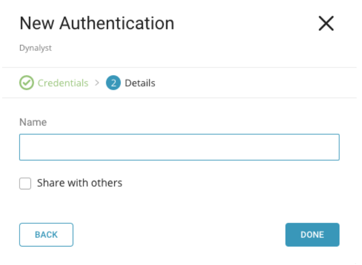This screenshot has height=265, width=362.
Task: Click the Dynalyst subtitle text
Action: point(35,48)
